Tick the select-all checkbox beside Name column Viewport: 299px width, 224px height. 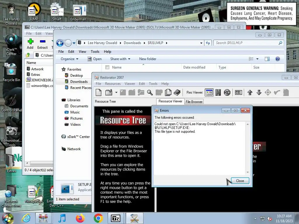point(107,67)
